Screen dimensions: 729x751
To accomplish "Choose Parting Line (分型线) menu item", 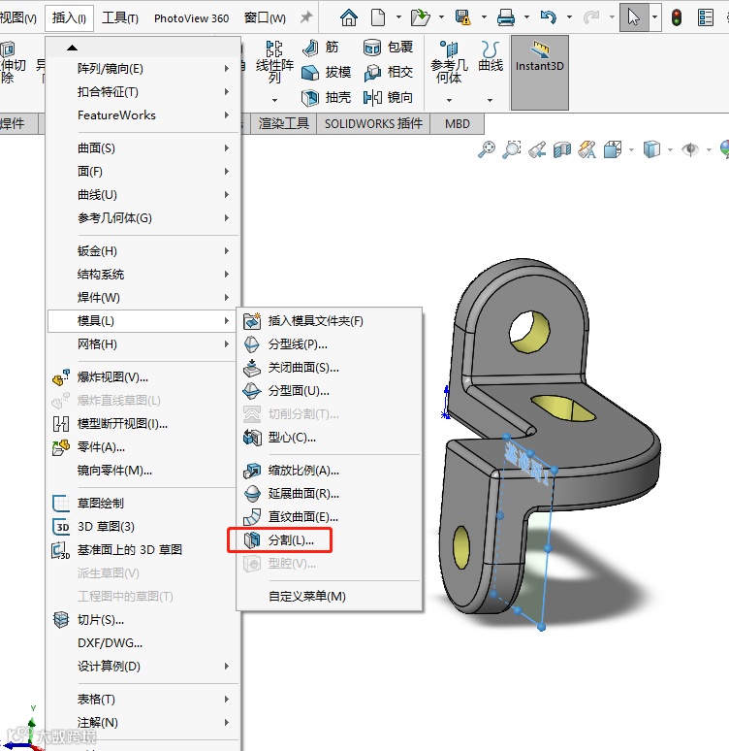I will (330, 343).
